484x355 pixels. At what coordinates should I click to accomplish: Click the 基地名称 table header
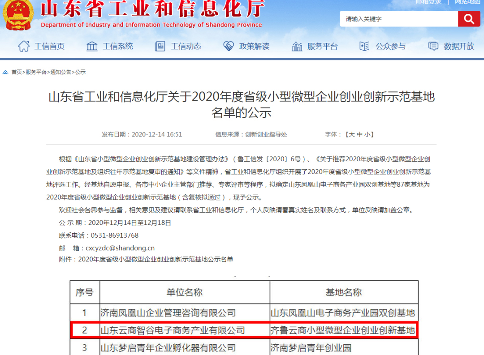click(x=344, y=292)
